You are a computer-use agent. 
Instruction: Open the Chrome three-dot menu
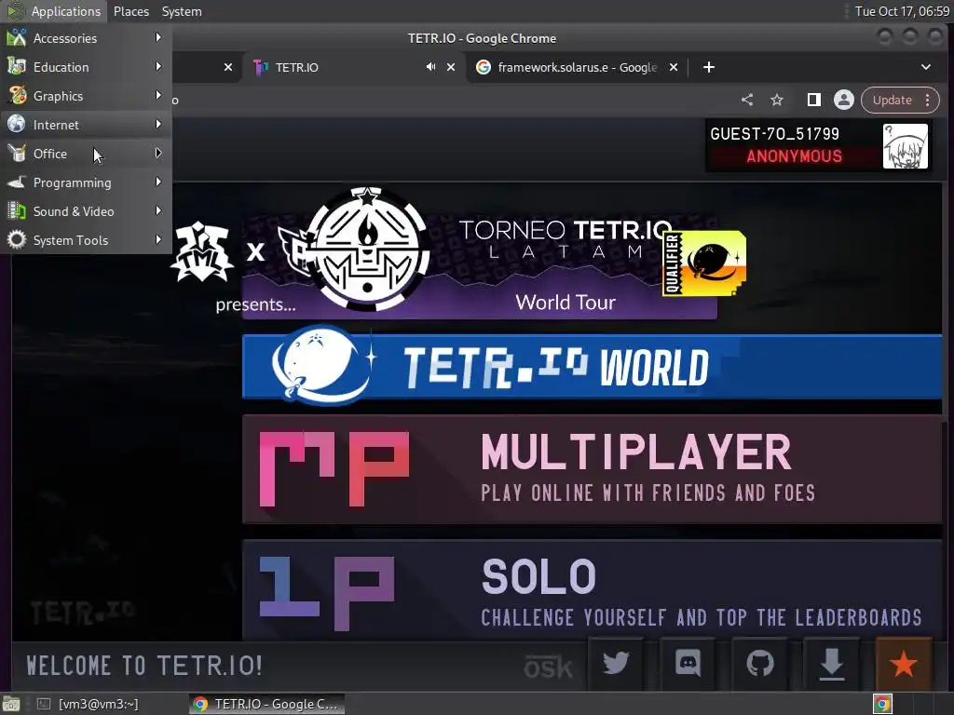[927, 100]
